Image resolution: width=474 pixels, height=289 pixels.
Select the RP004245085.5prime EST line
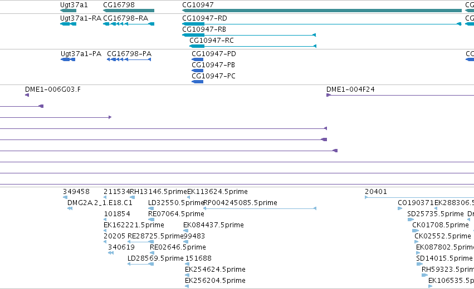260,208
